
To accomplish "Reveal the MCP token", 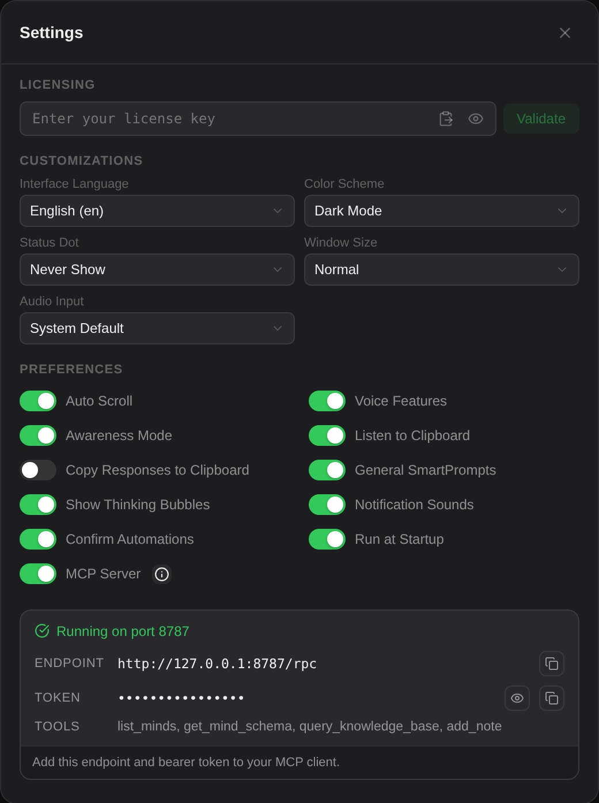I will coord(517,698).
